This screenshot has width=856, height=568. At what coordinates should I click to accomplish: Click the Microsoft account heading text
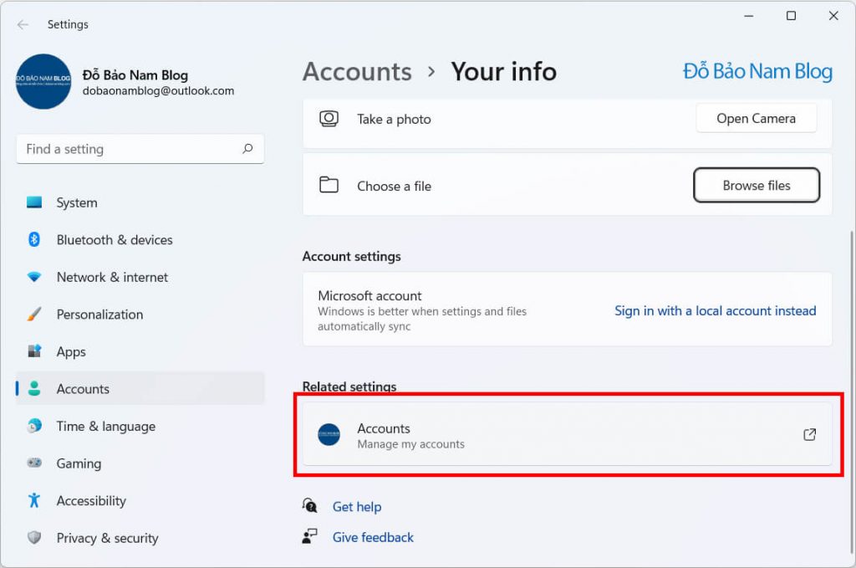pos(369,296)
